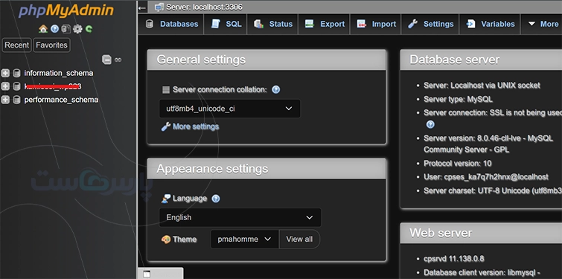Image resolution: width=562 pixels, height=279 pixels.
Task: Click the server icon in breadcrumb
Action: pos(159,7)
